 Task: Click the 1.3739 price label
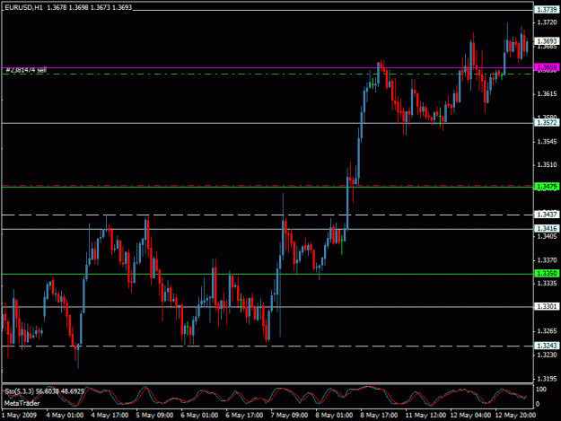coord(547,10)
